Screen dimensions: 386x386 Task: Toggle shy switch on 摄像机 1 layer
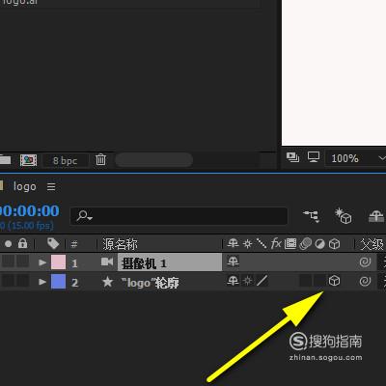tap(233, 262)
